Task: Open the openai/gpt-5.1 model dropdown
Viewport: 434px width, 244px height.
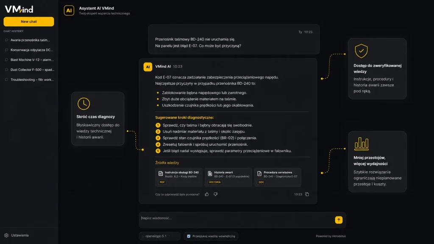Action: click(159, 236)
